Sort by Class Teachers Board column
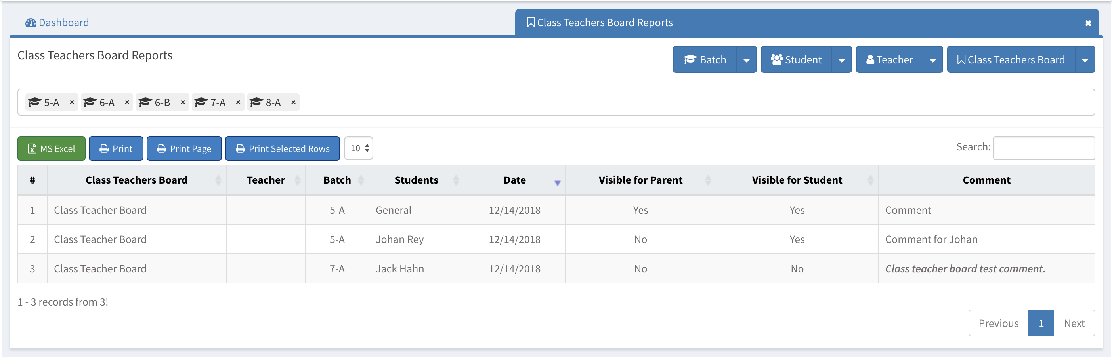This screenshot has width=1112, height=357. [x=136, y=180]
